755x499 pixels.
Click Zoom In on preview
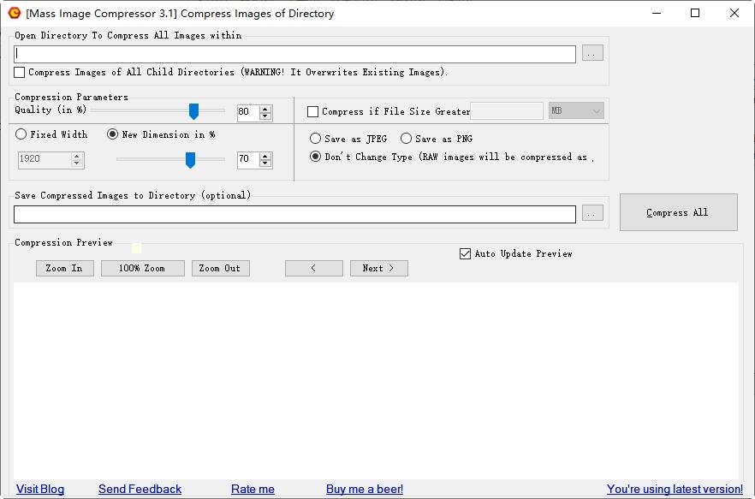64,268
